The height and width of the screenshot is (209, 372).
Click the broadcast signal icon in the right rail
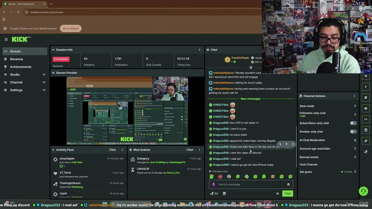(x=366, y=119)
